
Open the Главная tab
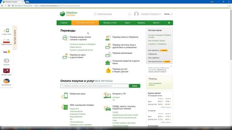pos(64,23)
